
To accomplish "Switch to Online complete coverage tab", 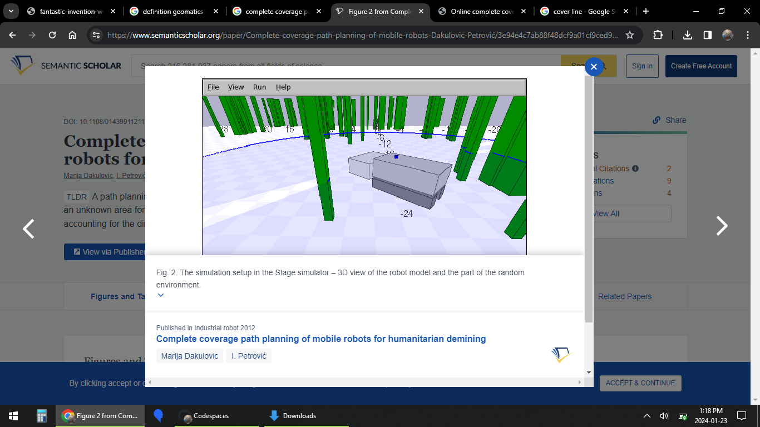I will (482, 11).
